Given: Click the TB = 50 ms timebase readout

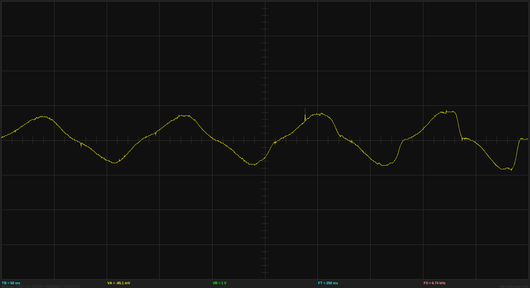Looking at the screenshot, I should tap(11, 283).
